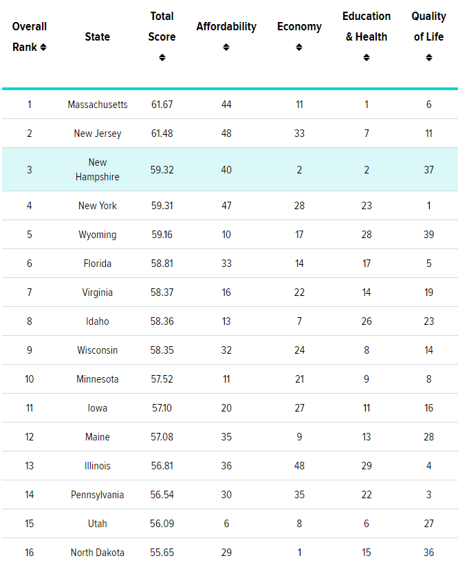Sort by Affordability using its arrow icon
This screenshot has height=565, width=458.
point(226,47)
